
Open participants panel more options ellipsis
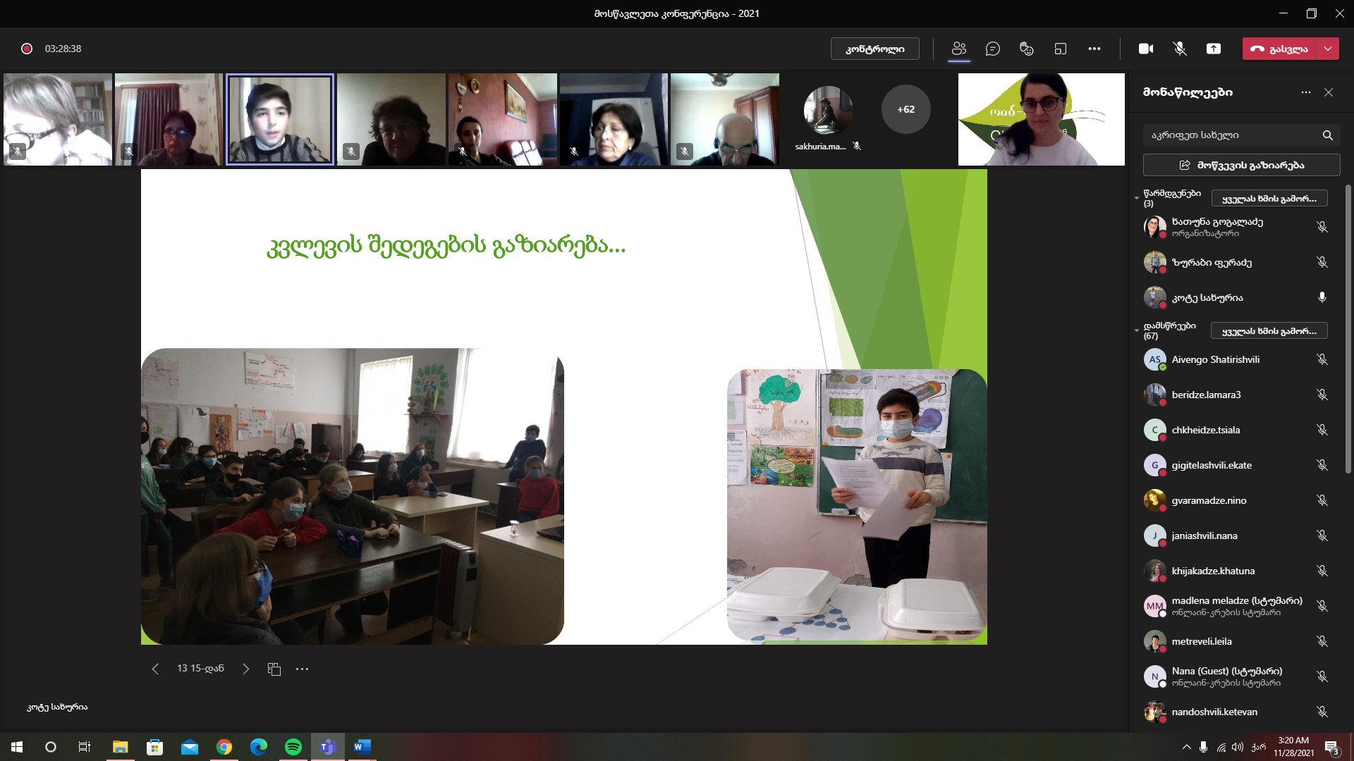1306,92
